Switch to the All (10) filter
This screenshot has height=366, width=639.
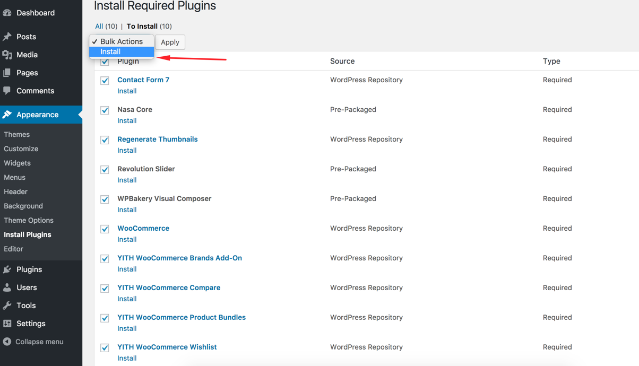coord(106,26)
